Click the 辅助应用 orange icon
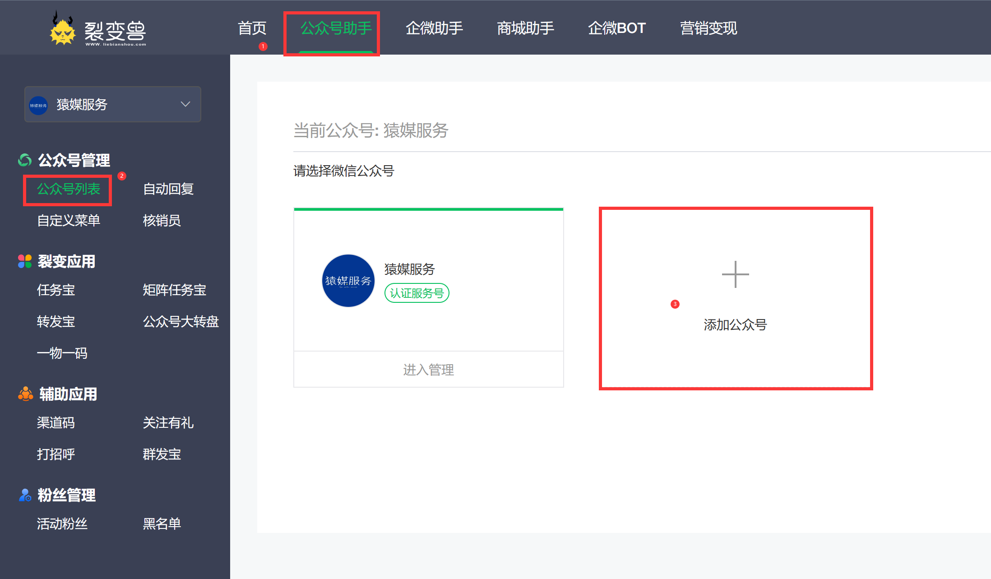This screenshot has width=991, height=579. [x=26, y=394]
